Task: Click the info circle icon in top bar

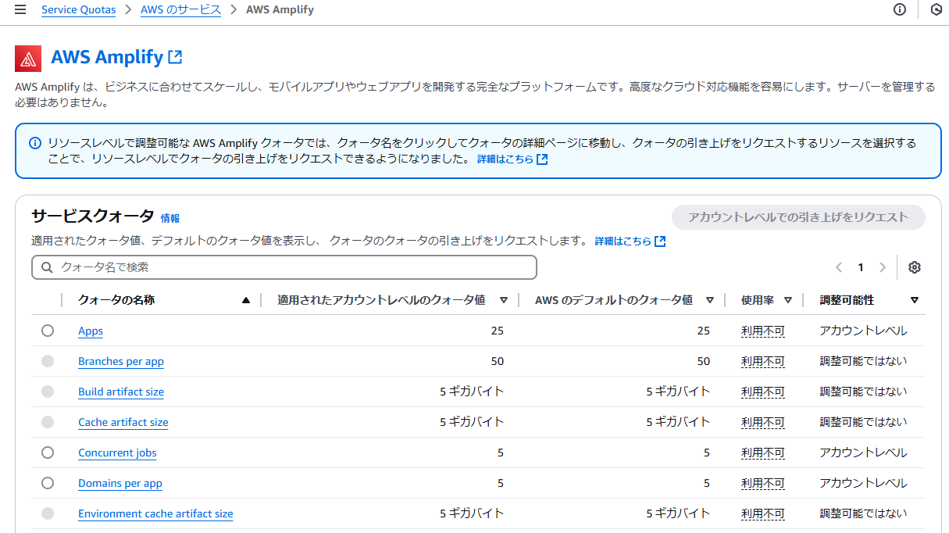Action: 900,10
